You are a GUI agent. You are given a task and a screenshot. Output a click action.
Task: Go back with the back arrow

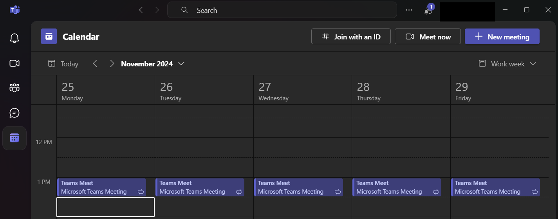pos(141,10)
